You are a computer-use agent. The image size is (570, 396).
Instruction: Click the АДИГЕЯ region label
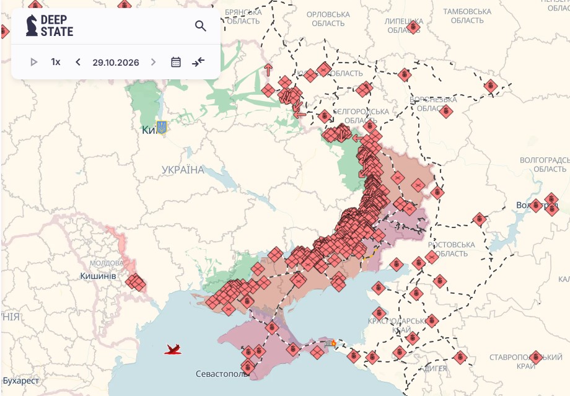click(434, 368)
